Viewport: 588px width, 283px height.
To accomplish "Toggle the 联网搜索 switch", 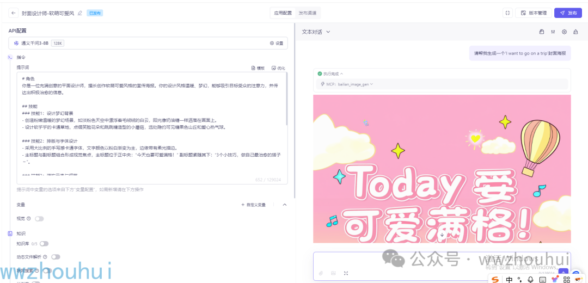I will click(47, 270).
